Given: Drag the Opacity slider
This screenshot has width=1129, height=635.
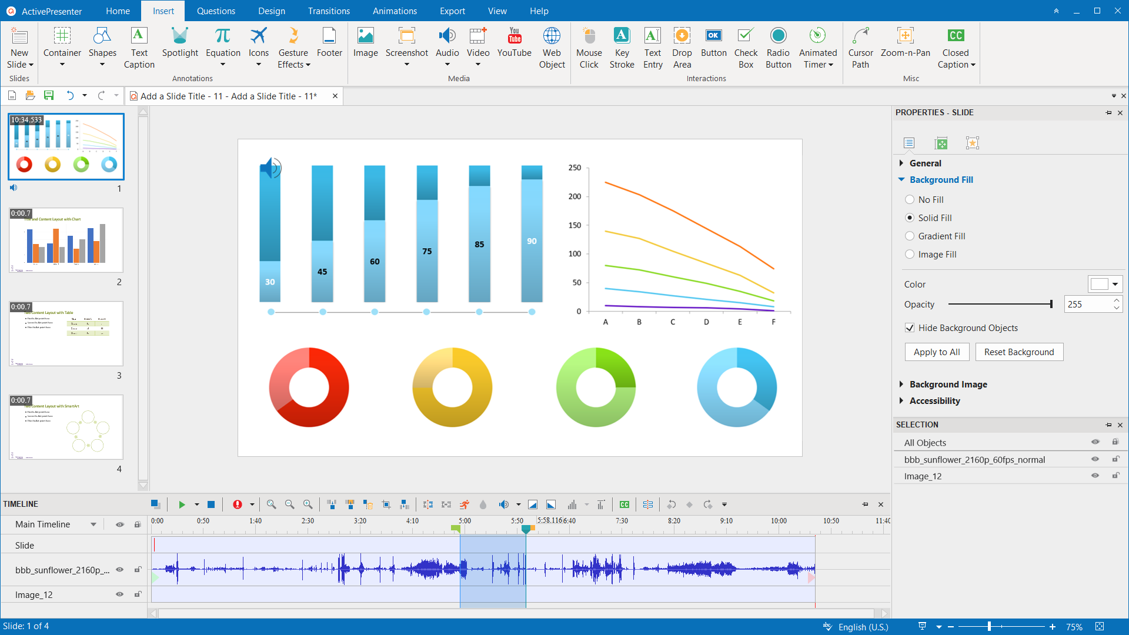Looking at the screenshot, I should click(1052, 305).
